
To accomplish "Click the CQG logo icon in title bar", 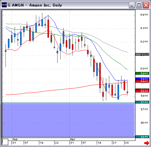I will pyautogui.click(x=4, y=5).
